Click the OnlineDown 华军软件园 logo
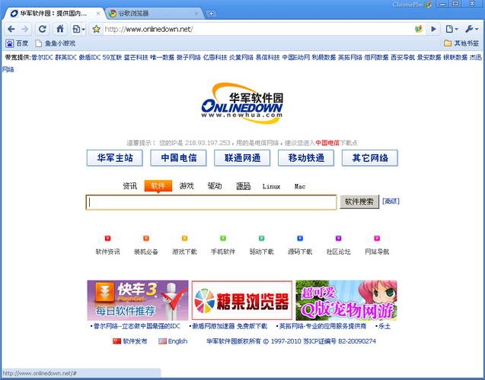The width and height of the screenshot is (485, 380). (x=242, y=103)
